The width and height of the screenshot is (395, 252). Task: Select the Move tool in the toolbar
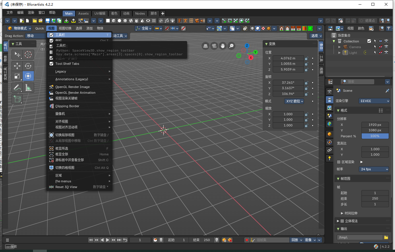click(17, 66)
